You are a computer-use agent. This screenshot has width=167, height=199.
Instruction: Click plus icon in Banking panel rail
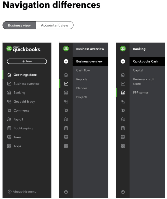click(123, 61)
